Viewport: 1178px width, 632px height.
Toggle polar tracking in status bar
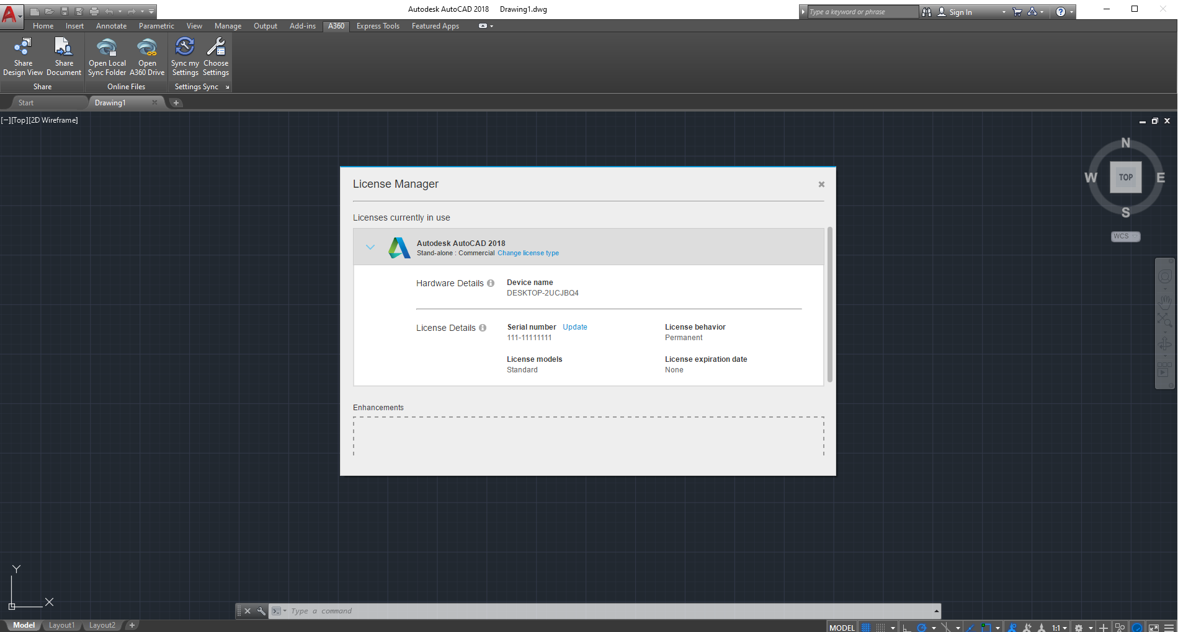tap(922, 627)
